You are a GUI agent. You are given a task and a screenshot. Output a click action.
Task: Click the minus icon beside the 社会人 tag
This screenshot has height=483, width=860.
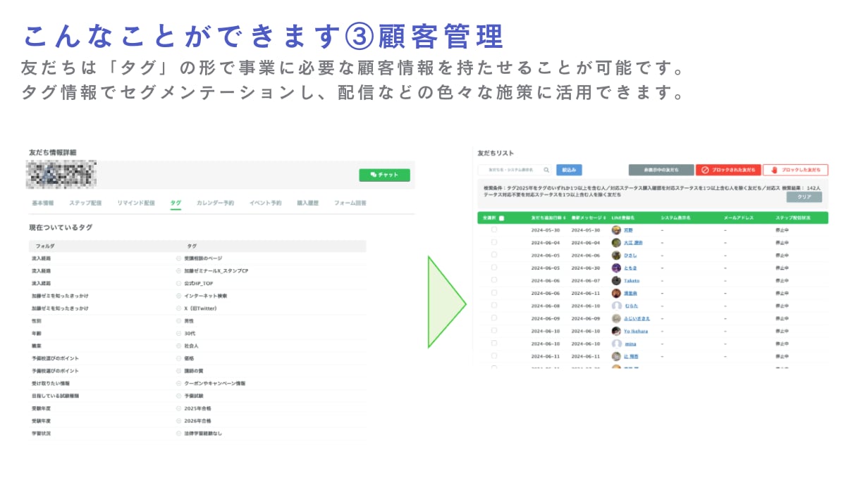click(x=178, y=346)
